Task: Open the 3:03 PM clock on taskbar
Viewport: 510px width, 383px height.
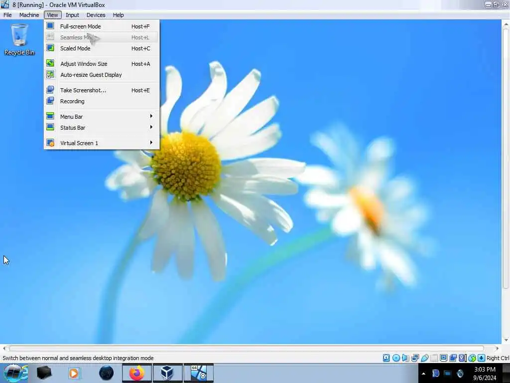Action: pyautogui.click(x=485, y=374)
